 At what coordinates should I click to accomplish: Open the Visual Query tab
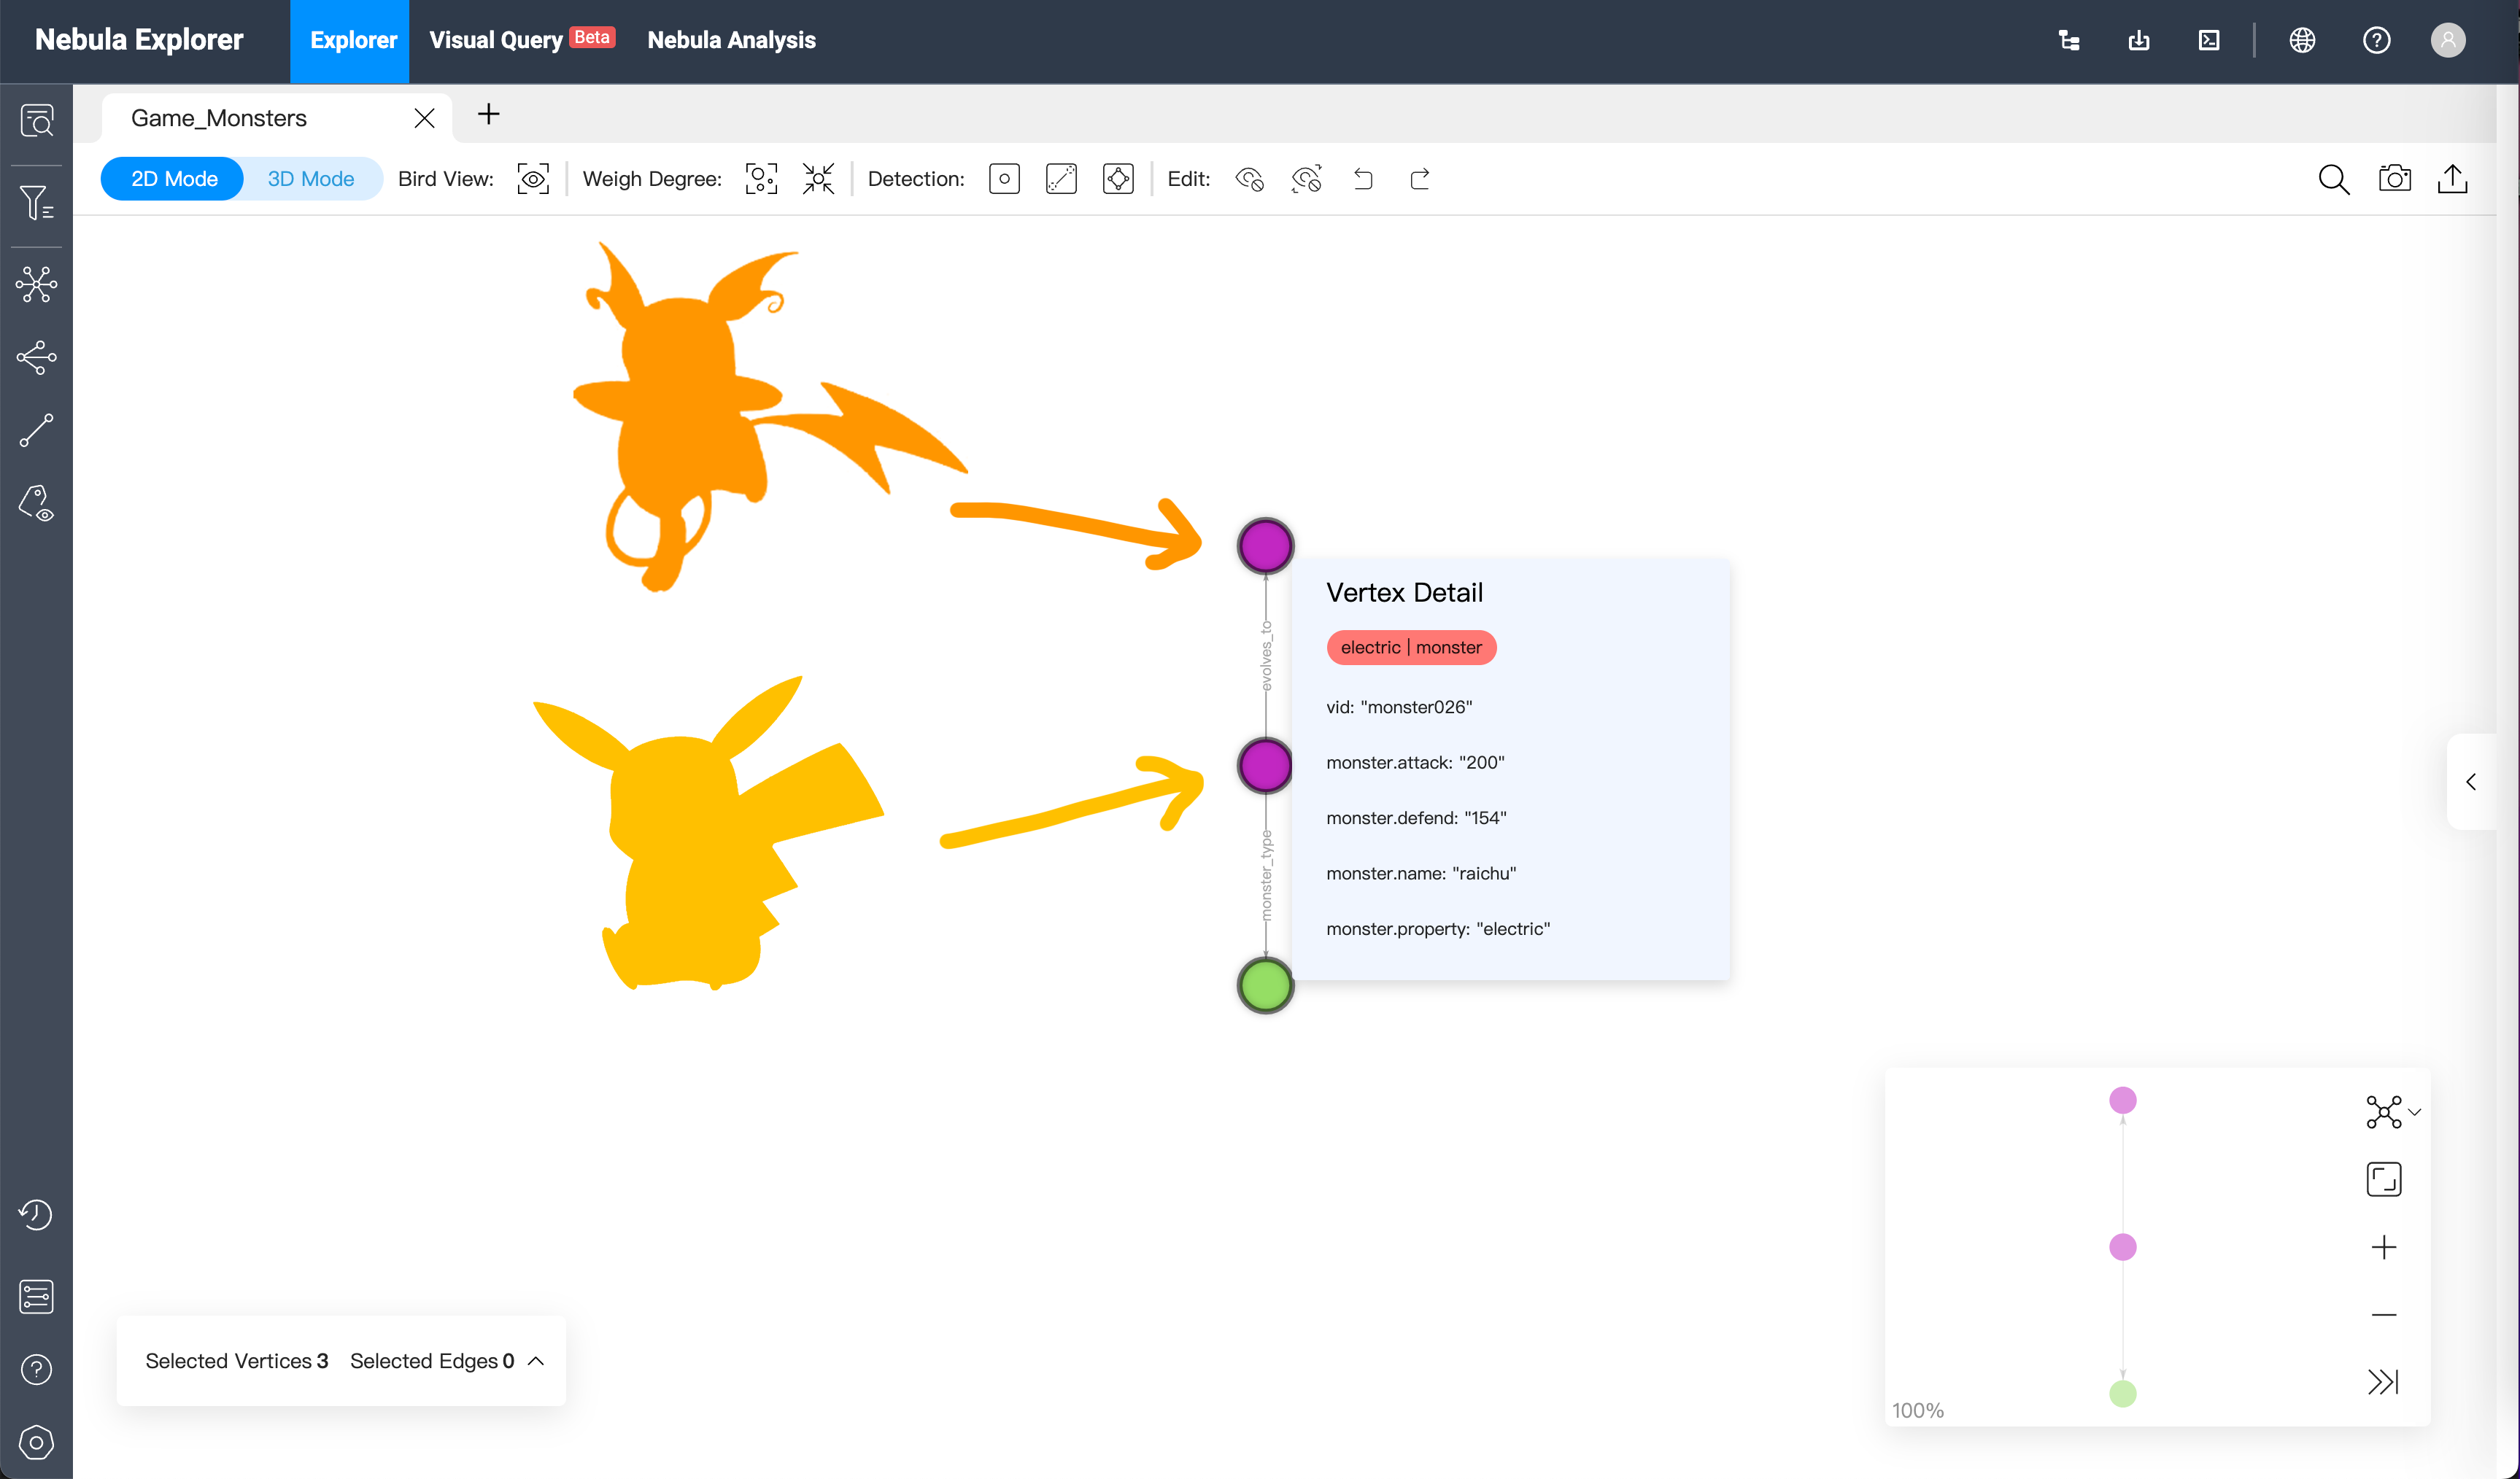(522, 40)
